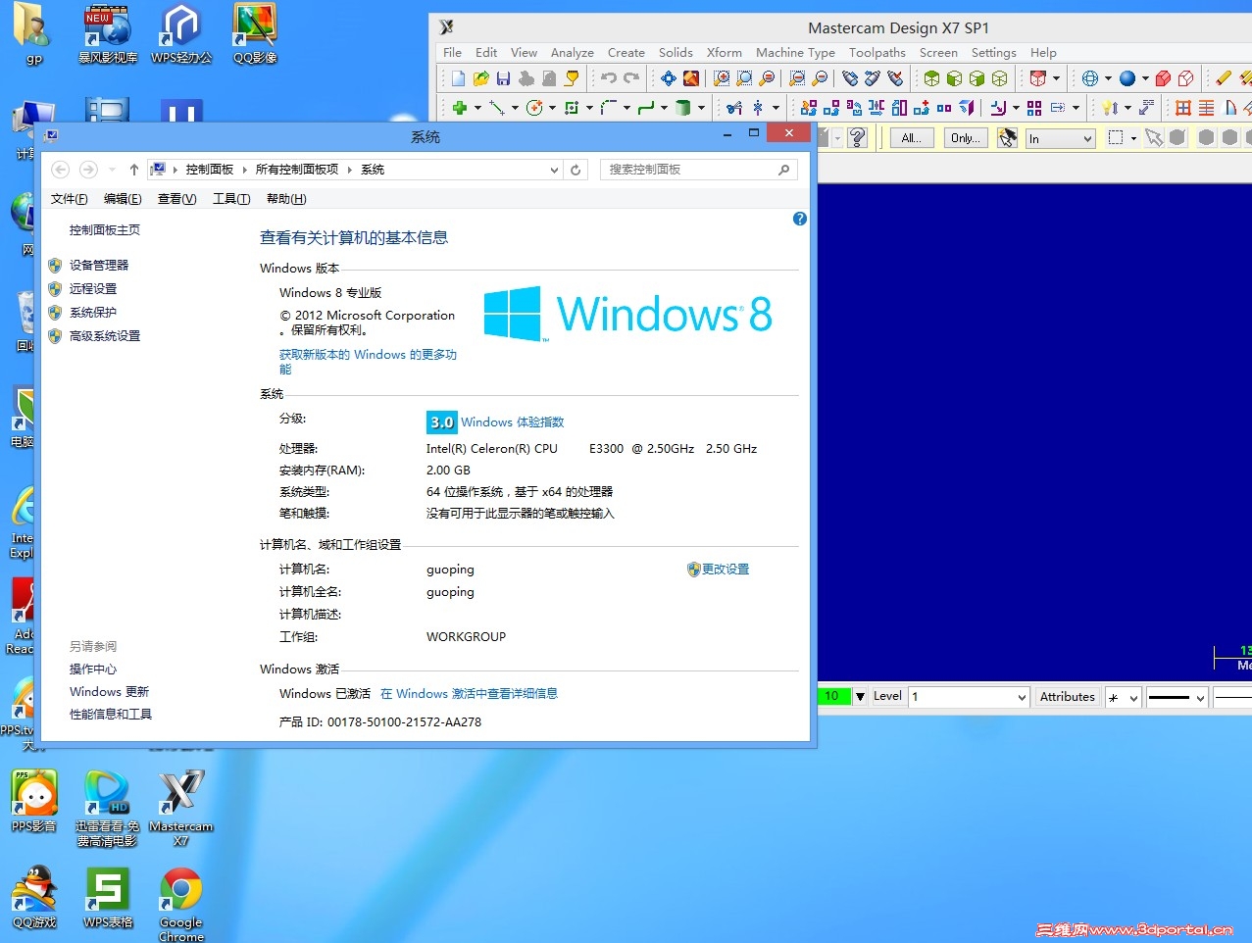Open the Toolpaths menu in Mastercam
Image resolution: width=1252 pixels, height=943 pixels.
coord(877,53)
